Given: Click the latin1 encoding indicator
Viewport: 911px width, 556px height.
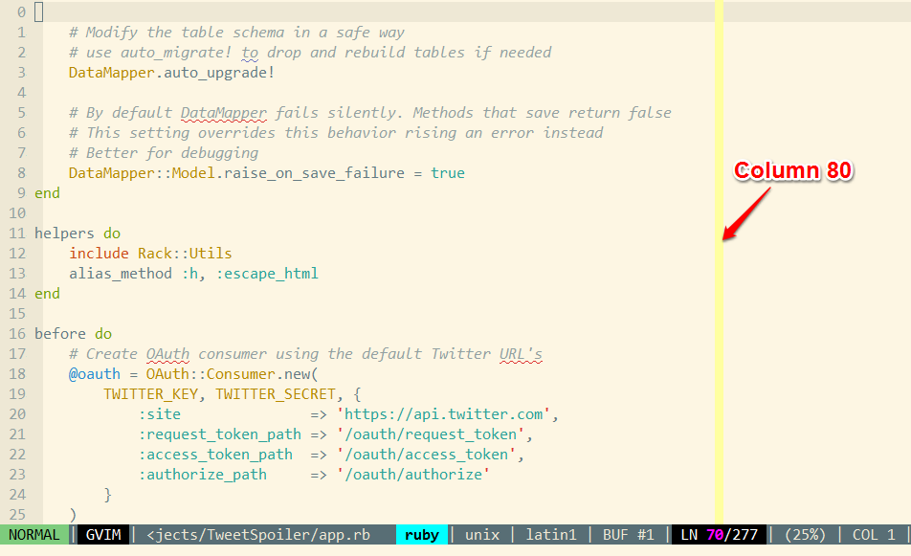Looking at the screenshot, I should tap(550, 535).
